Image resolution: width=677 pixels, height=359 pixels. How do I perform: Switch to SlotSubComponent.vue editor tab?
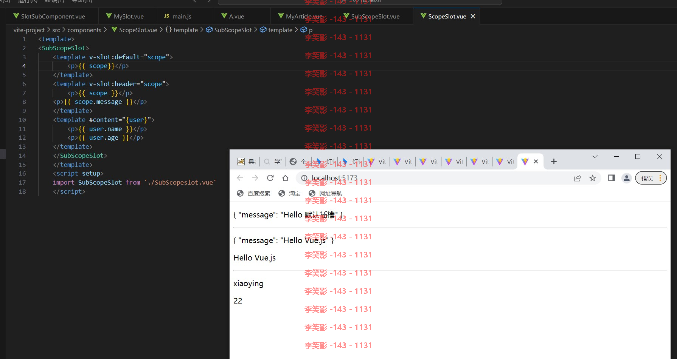tap(49, 16)
